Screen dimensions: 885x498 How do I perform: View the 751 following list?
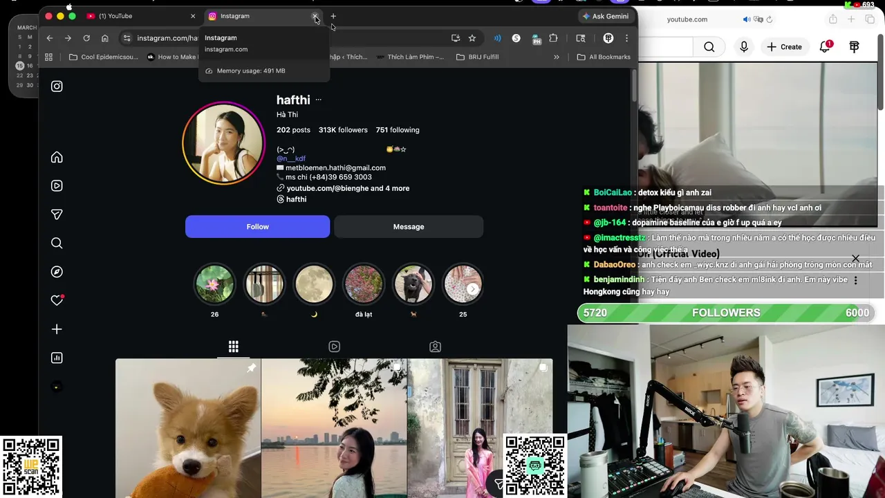(398, 130)
